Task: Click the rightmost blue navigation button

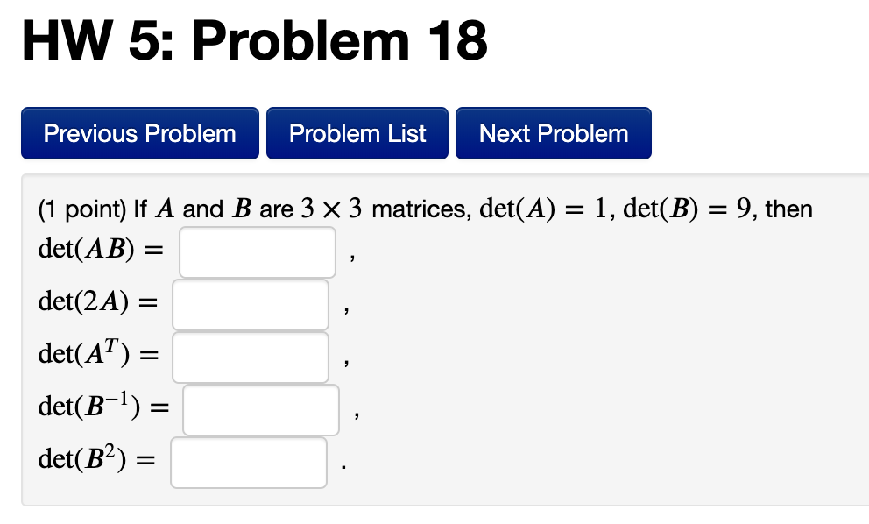Action: pos(553,133)
